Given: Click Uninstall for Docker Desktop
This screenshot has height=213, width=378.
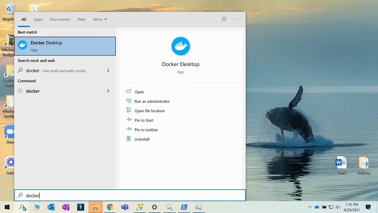Looking at the screenshot, I should (x=142, y=139).
